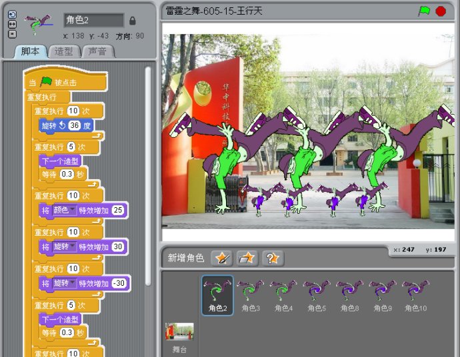The width and height of the screenshot is (460, 357).
Task: Stop all scripts with red button
Action: 441,11
